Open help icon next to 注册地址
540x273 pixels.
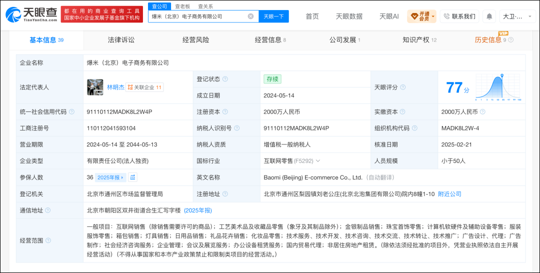coord(225,194)
